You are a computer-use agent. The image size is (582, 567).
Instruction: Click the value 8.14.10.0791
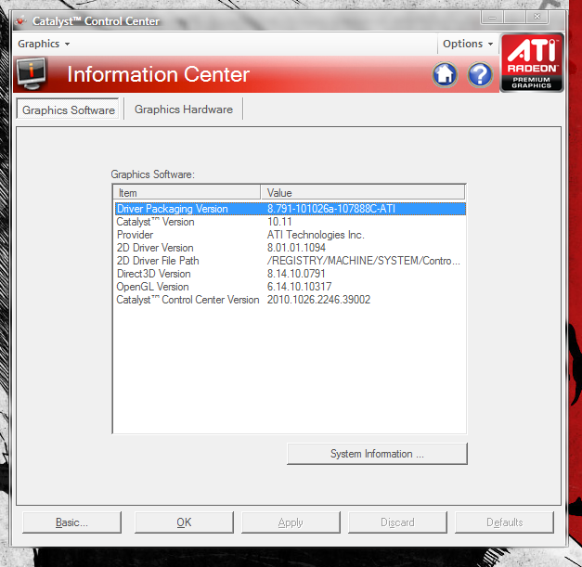pos(296,274)
